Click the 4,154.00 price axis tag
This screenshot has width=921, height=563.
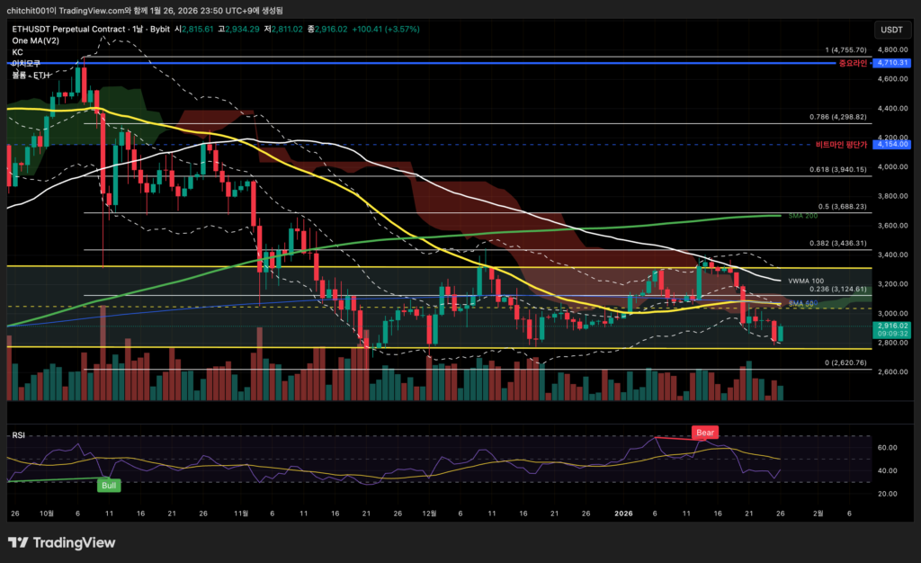tap(890, 144)
